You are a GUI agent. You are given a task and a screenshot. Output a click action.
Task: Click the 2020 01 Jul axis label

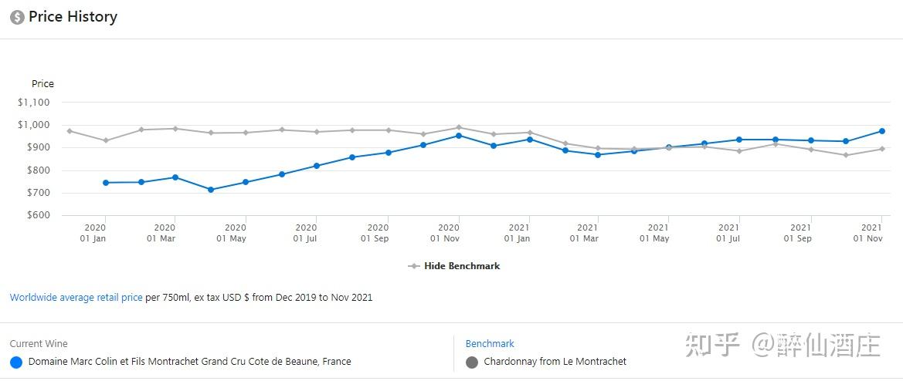coord(306,233)
